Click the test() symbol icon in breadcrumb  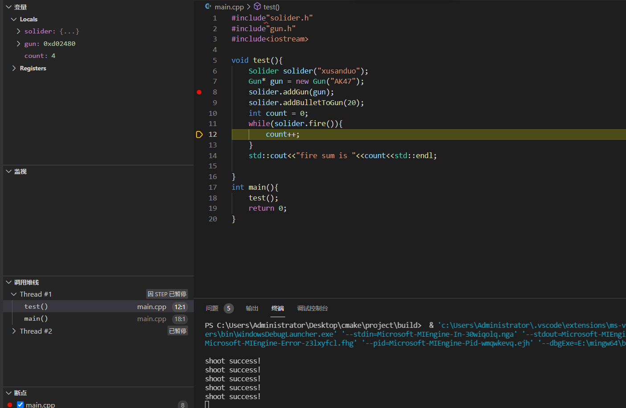click(257, 7)
